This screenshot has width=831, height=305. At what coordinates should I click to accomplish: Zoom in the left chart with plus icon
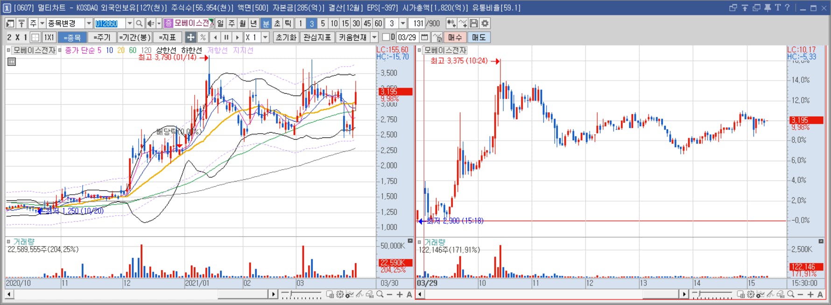[x=400, y=294]
